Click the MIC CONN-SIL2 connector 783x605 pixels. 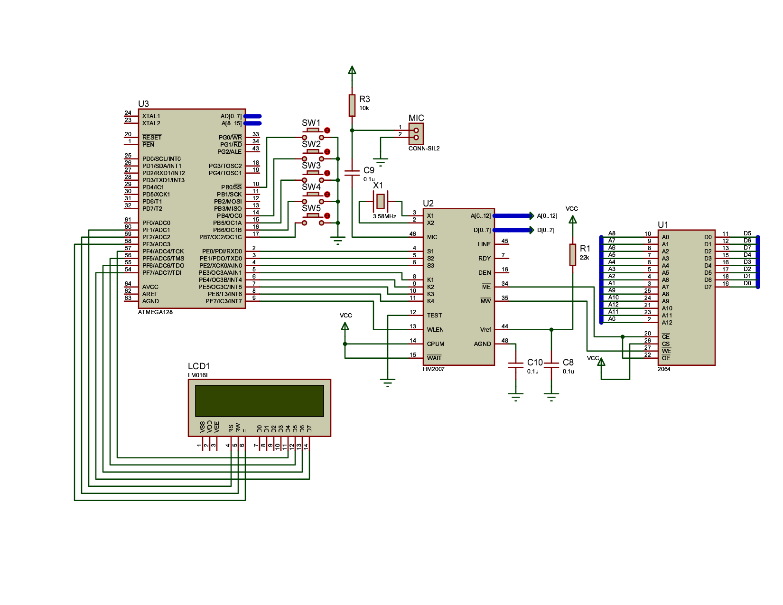(x=416, y=134)
